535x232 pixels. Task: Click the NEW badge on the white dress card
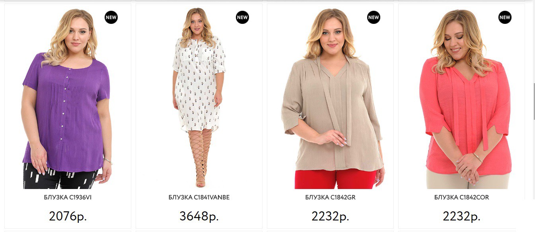point(242,17)
